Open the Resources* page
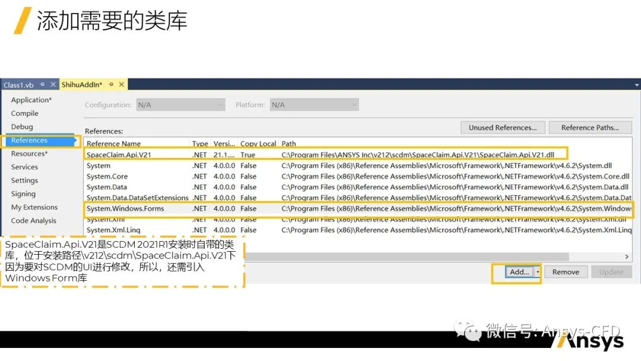The image size is (641, 361). pyautogui.click(x=30, y=154)
